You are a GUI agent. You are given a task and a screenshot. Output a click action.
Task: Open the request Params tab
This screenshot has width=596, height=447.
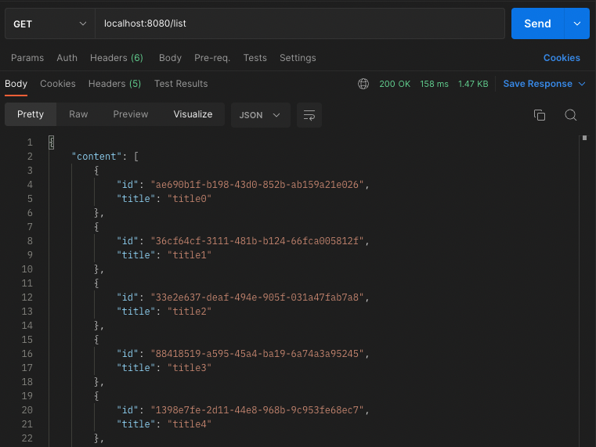(x=27, y=58)
